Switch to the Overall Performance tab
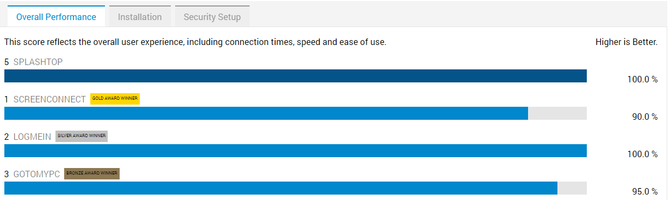670x200 pixels. [x=56, y=17]
